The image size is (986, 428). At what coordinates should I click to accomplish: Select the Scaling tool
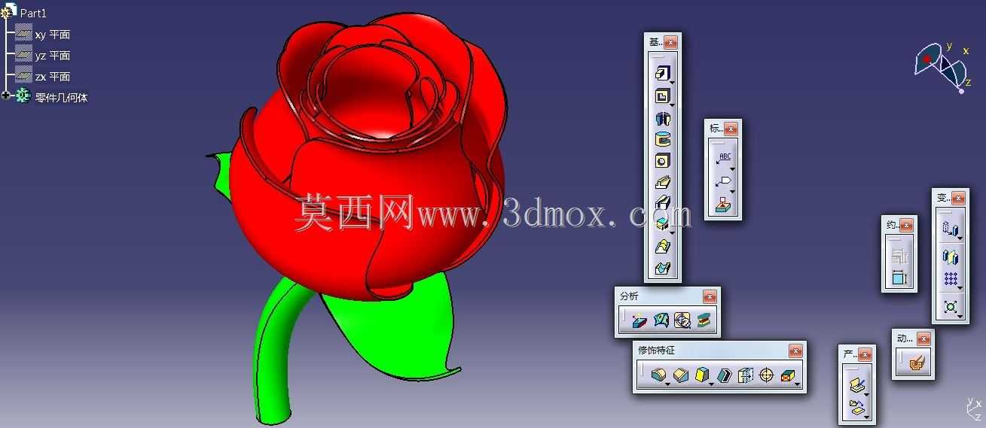pyautogui.click(x=950, y=306)
